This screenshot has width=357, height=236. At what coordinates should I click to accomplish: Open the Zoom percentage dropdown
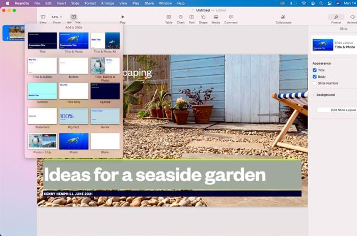click(57, 17)
